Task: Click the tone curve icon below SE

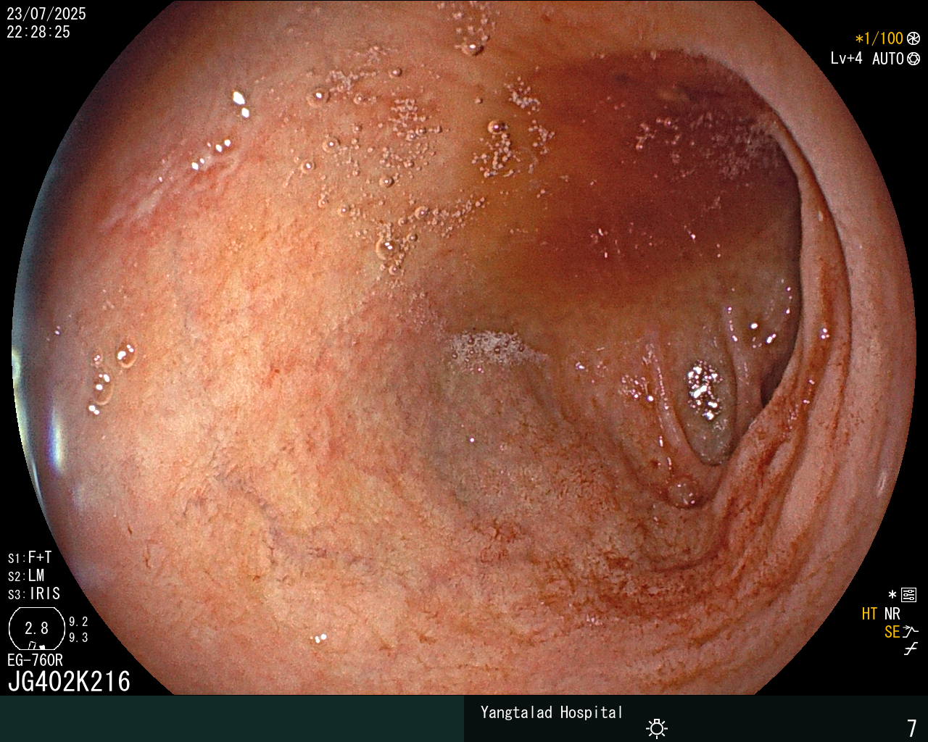Action: 911,649
